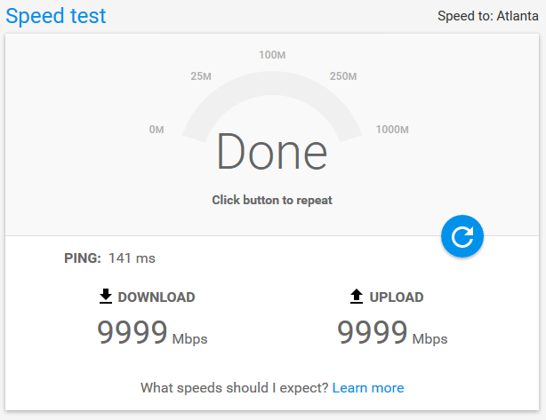The width and height of the screenshot is (546, 420).
Task: Click the Done status text
Action: pyautogui.click(x=272, y=152)
